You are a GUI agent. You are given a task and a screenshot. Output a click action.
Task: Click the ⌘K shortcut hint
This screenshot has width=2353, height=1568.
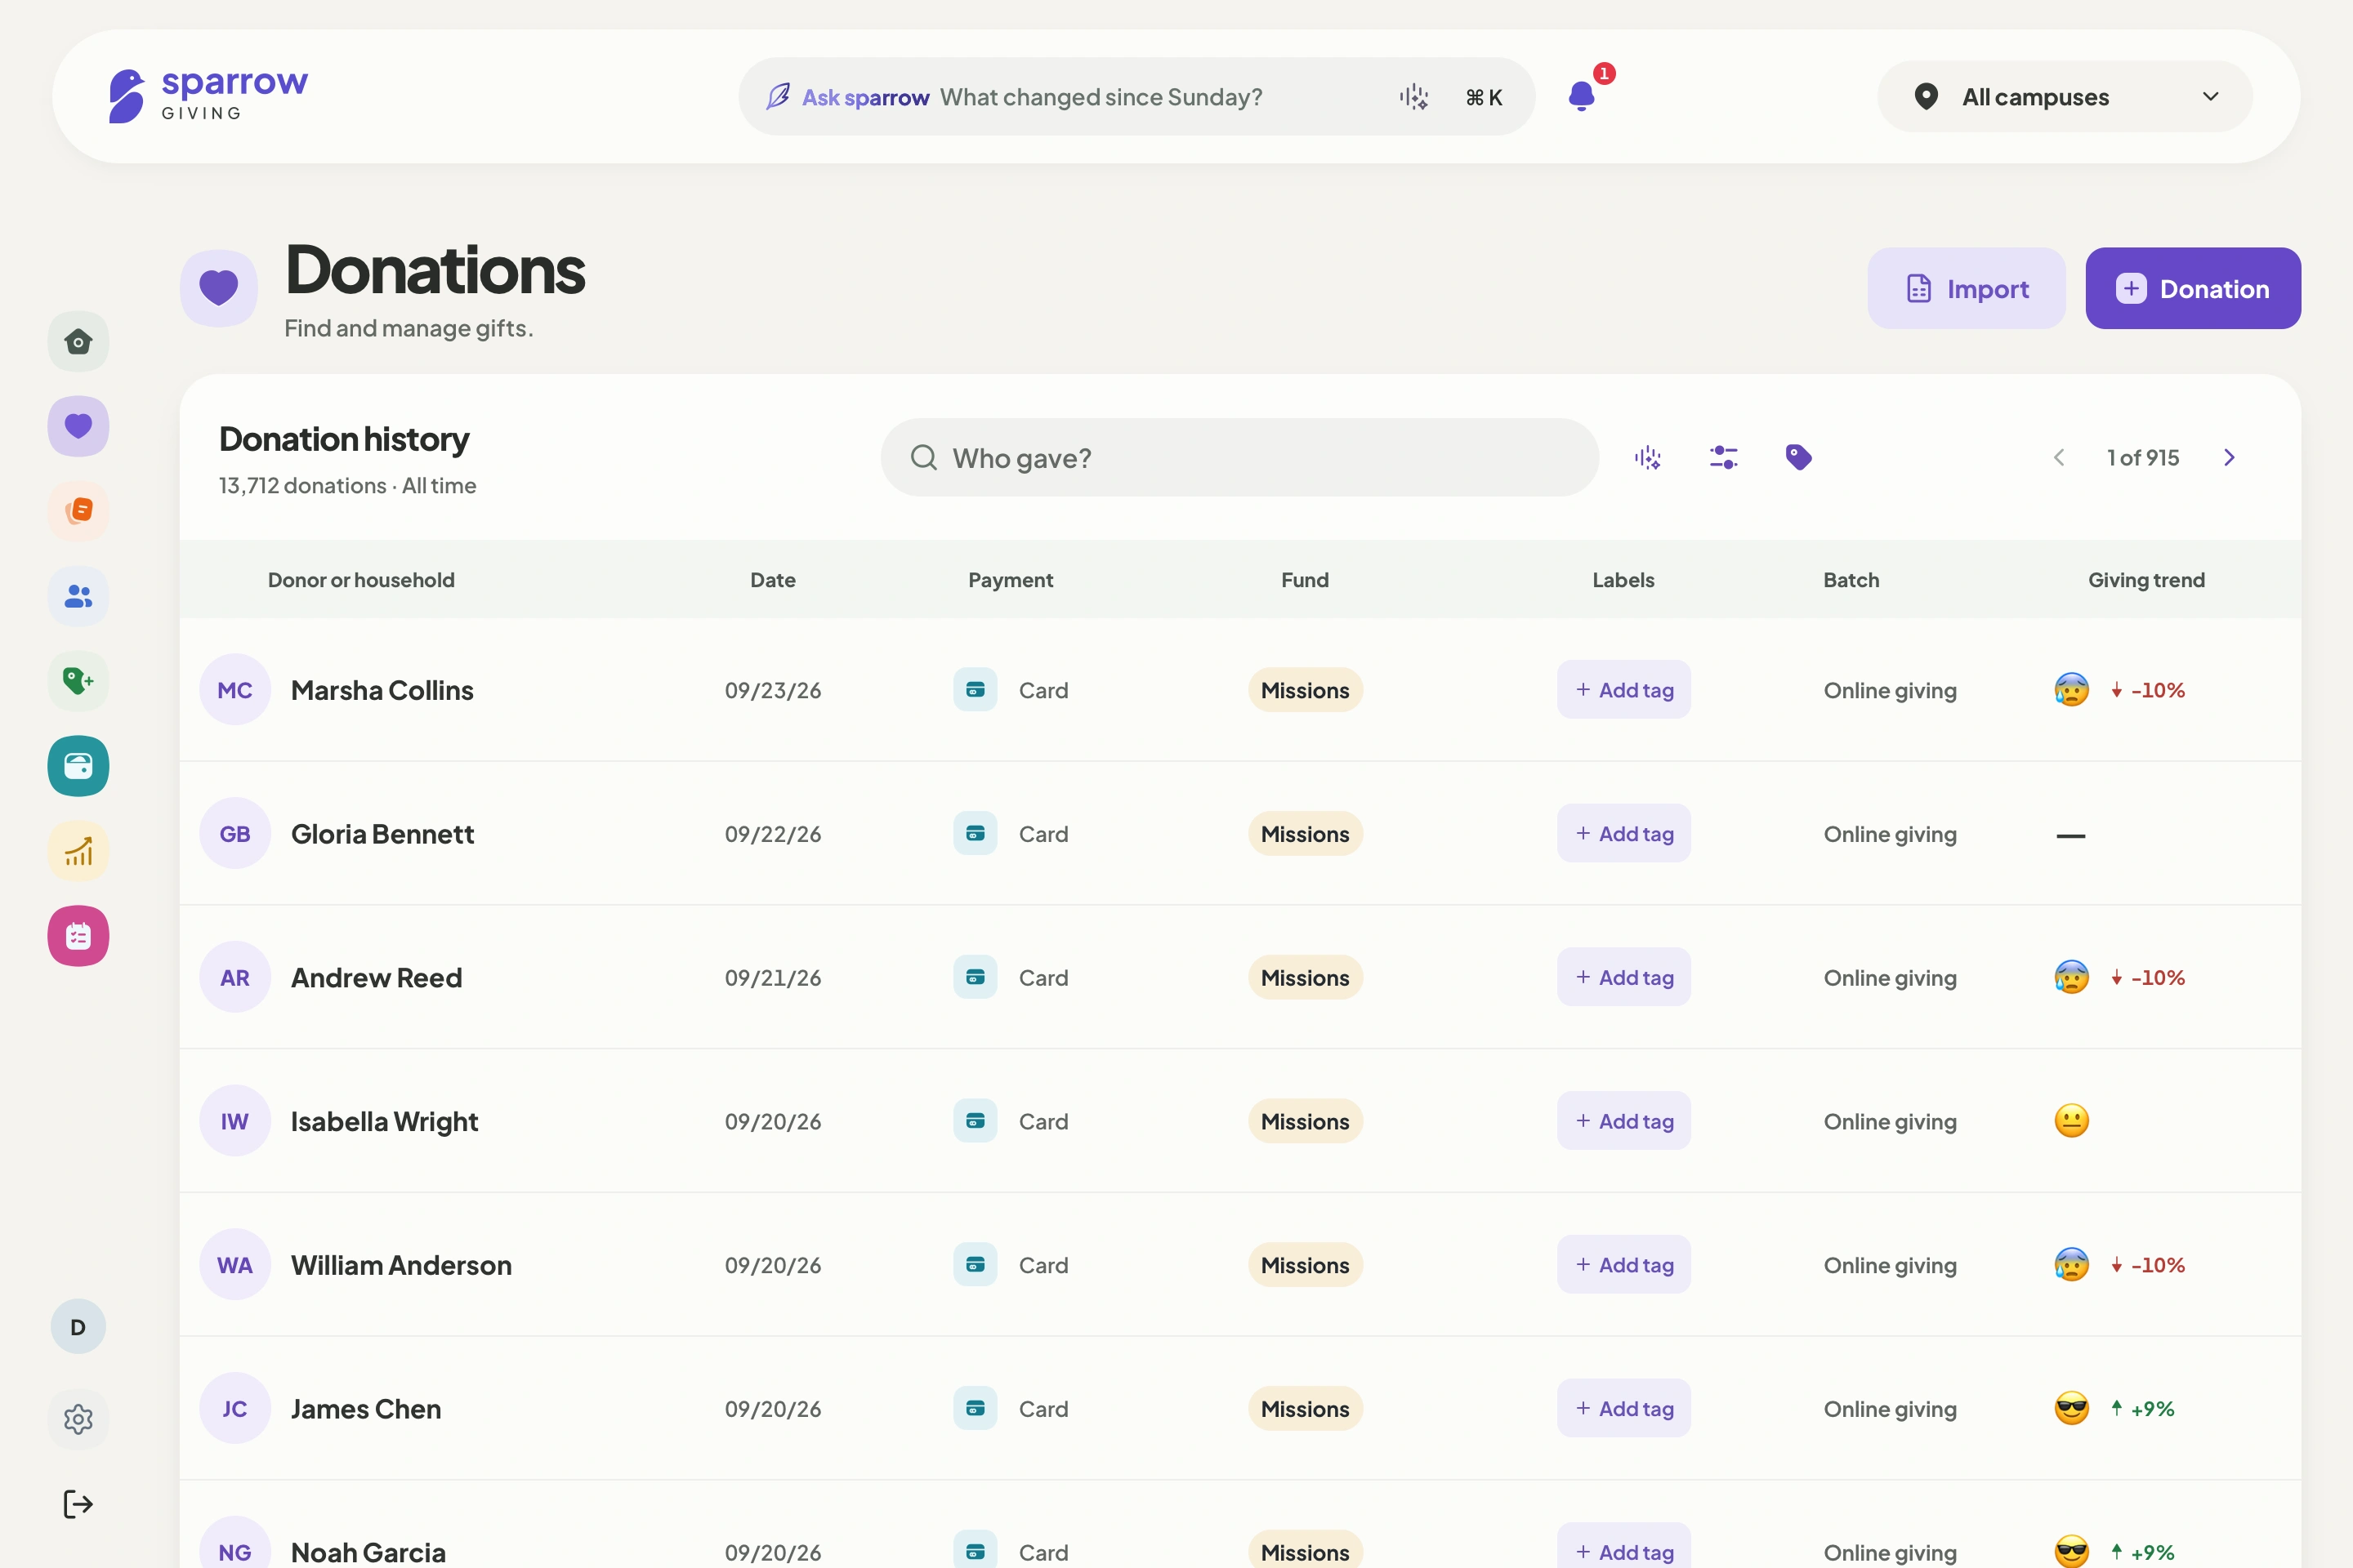1484,97
